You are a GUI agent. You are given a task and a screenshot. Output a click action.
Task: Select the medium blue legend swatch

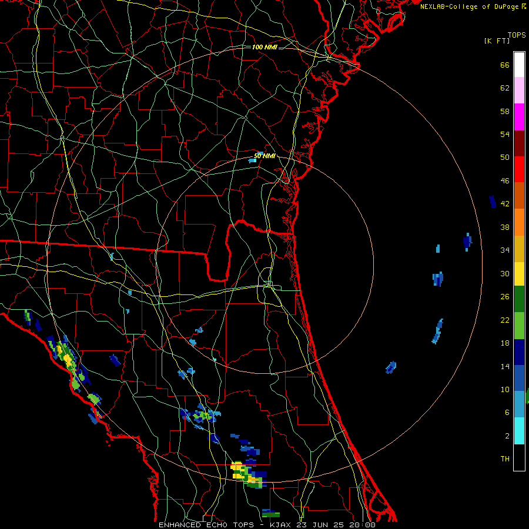[519, 378]
